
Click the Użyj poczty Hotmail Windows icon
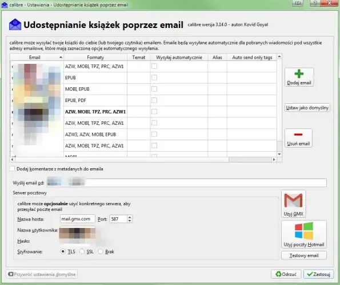pos(304,231)
